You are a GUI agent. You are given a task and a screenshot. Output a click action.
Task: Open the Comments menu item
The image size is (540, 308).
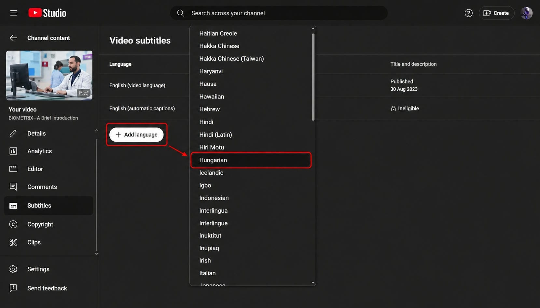pyautogui.click(x=49, y=187)
